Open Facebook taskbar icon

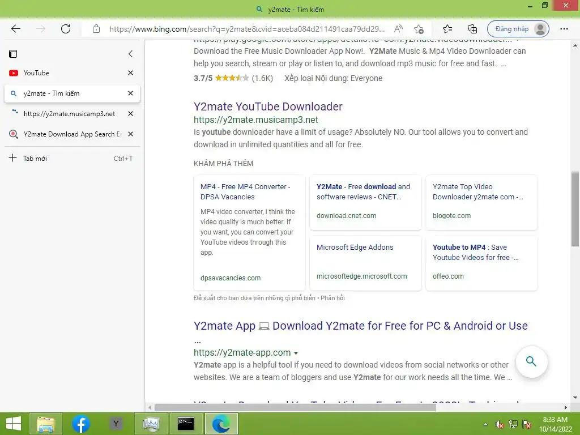80,424
